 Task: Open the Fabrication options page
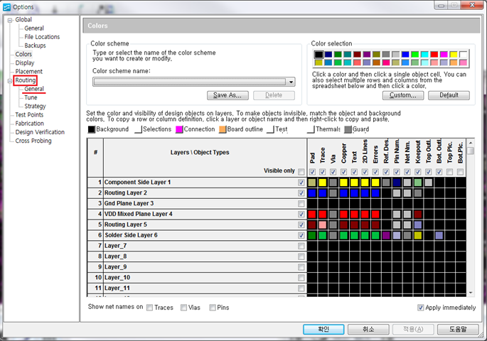pyautogui.click(x=30, y=124)
